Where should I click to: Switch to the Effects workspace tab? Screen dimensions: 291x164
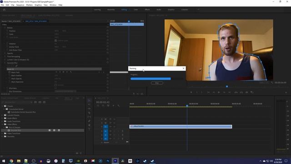pyautogui.click(x=147, y=10)
